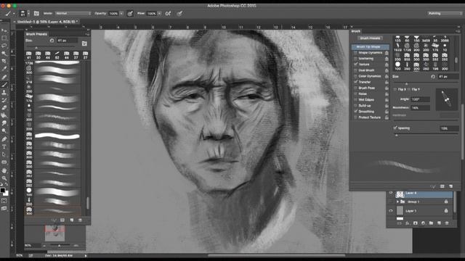
Task: Enable pressure for opacity
Action: coord(130,13)
